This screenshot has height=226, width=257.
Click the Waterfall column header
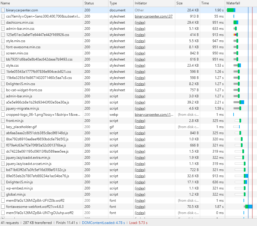pos(241,3)
